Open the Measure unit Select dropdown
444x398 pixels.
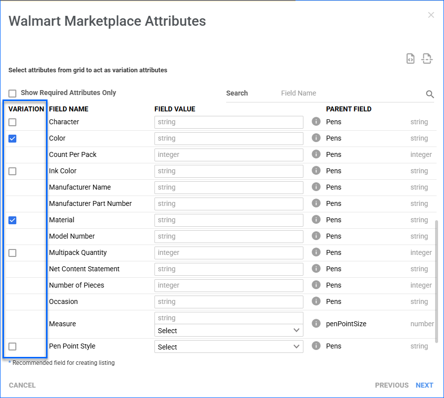(229, 331)
